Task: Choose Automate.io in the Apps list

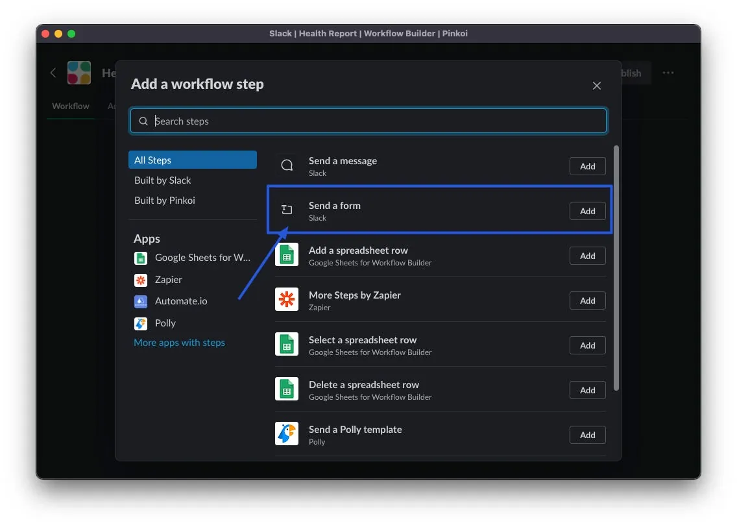Action: 181,301
